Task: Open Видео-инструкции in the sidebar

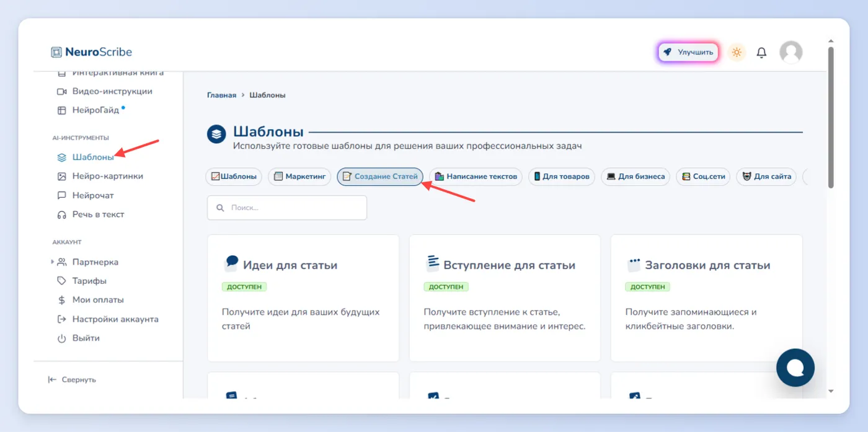Action: tap(105, 91)
